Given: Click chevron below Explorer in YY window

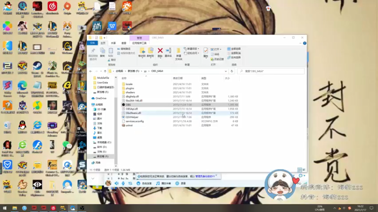Looking at the screenshot, I should coord(93,179).
